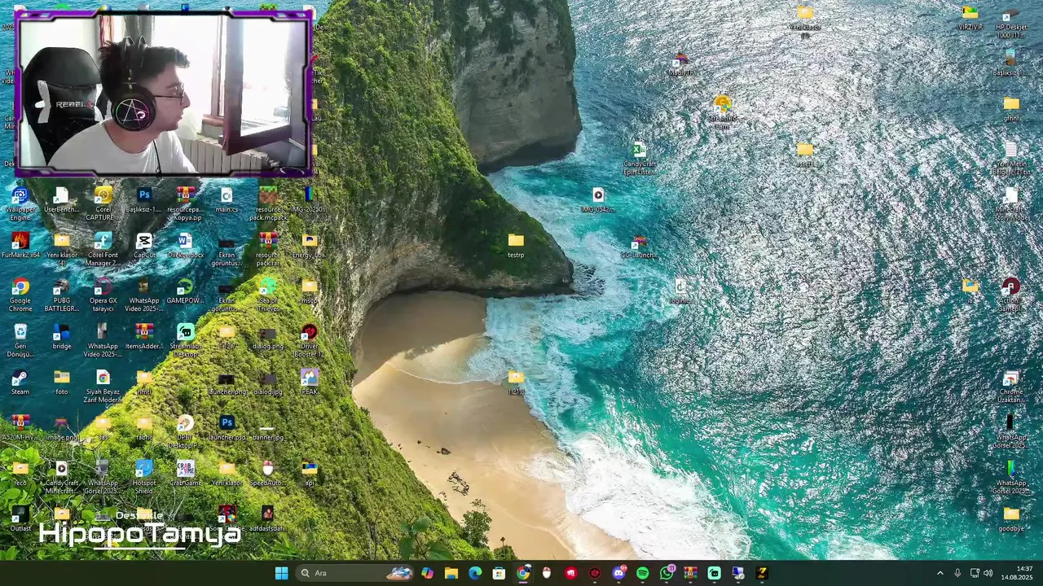Viewport: 1043px width, 586px height.
Task: Open the testrp folder
Action: click(x=516, y=246)
